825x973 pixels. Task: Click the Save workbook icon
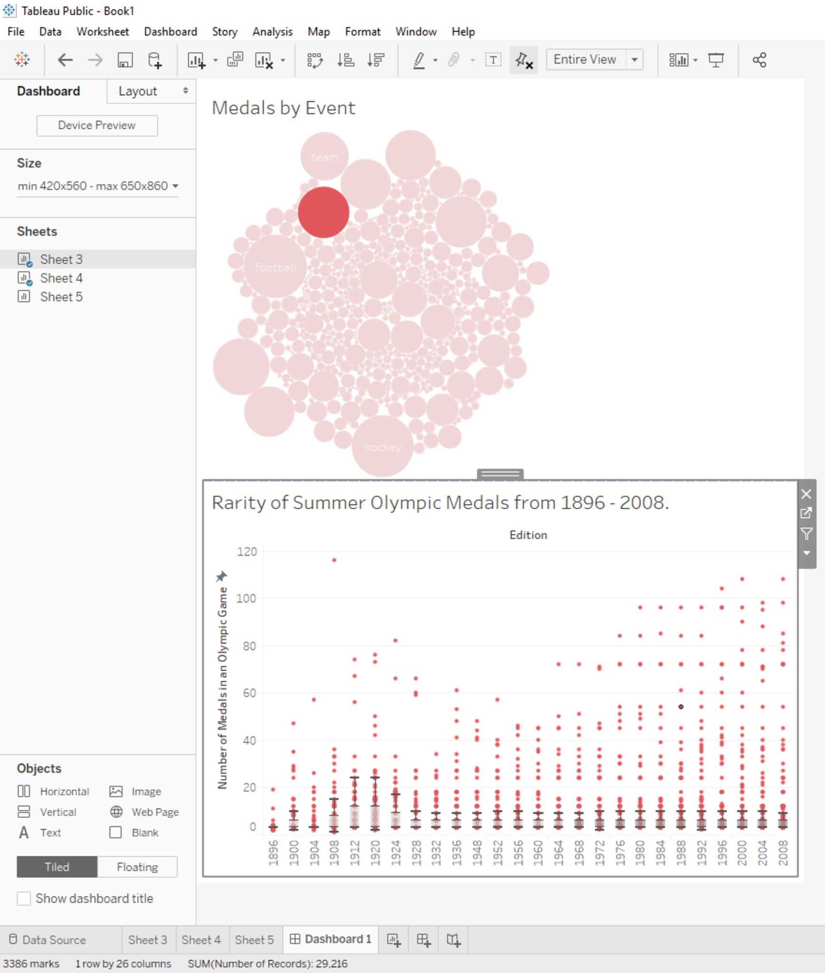click(125, 60)
